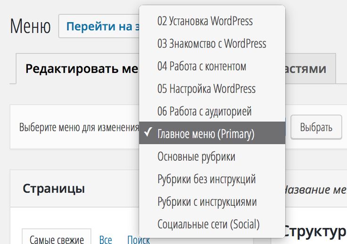Select '05 Настройка WordPress' in the dropdown
Screen dimensions: 347x244
[x=206, y=89]
